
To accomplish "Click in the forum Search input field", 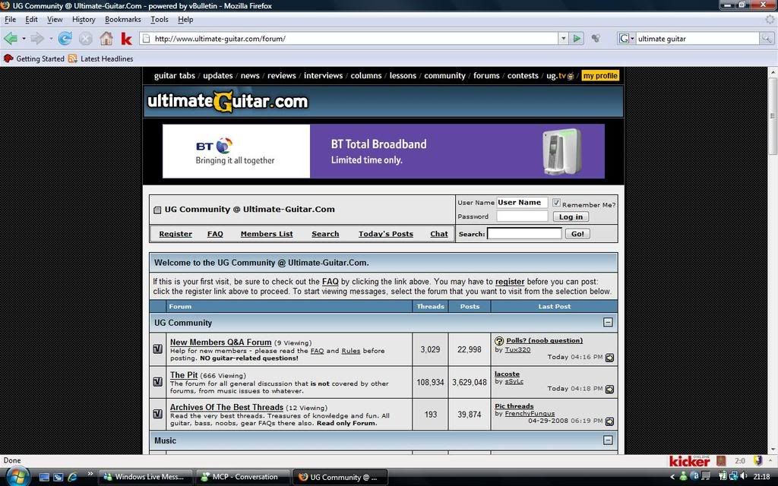I will coord(524,234).
